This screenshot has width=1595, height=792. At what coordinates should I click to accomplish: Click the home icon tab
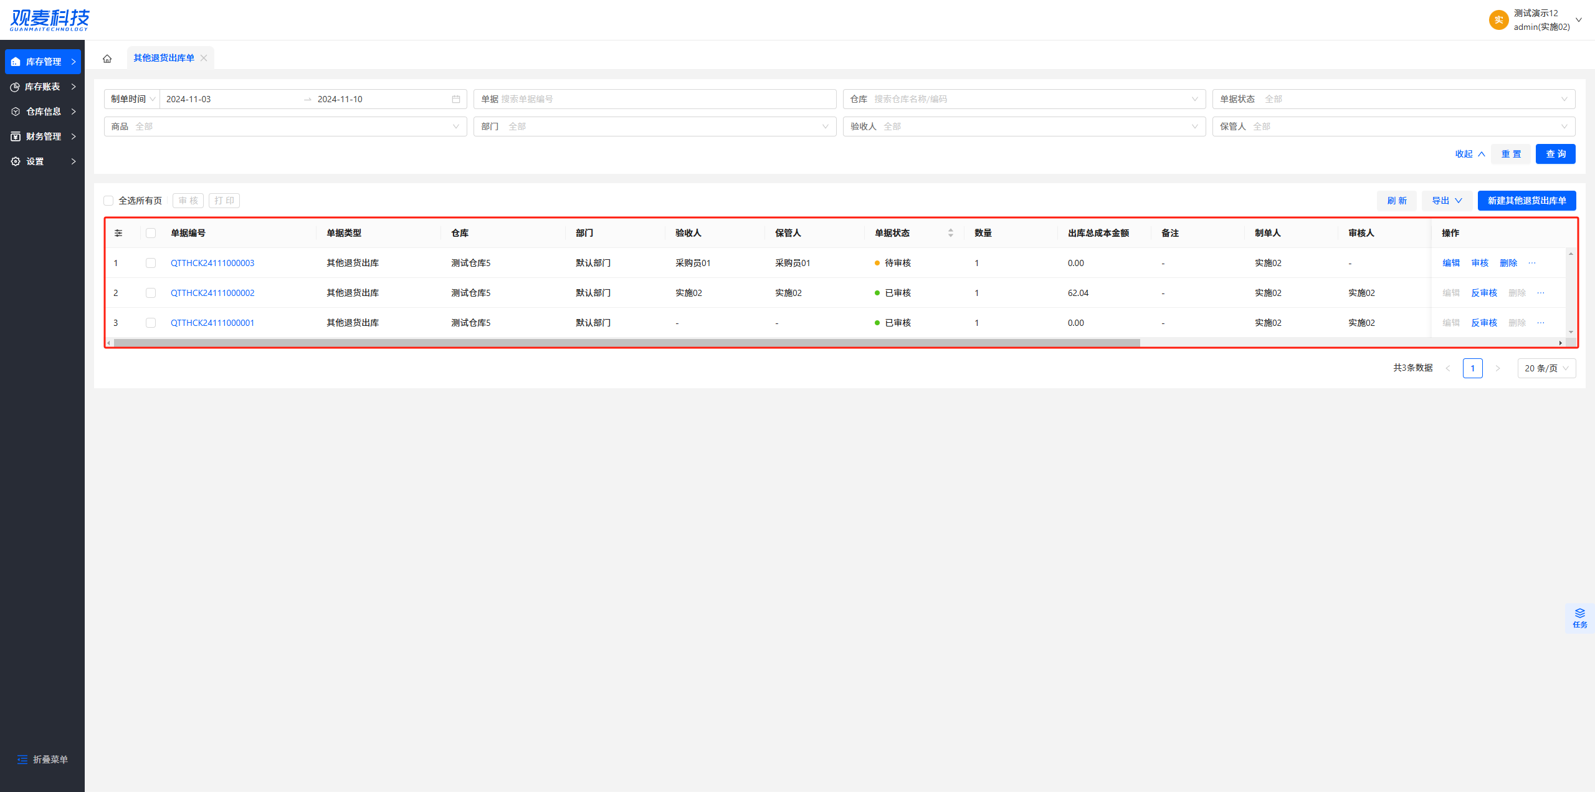107,59
